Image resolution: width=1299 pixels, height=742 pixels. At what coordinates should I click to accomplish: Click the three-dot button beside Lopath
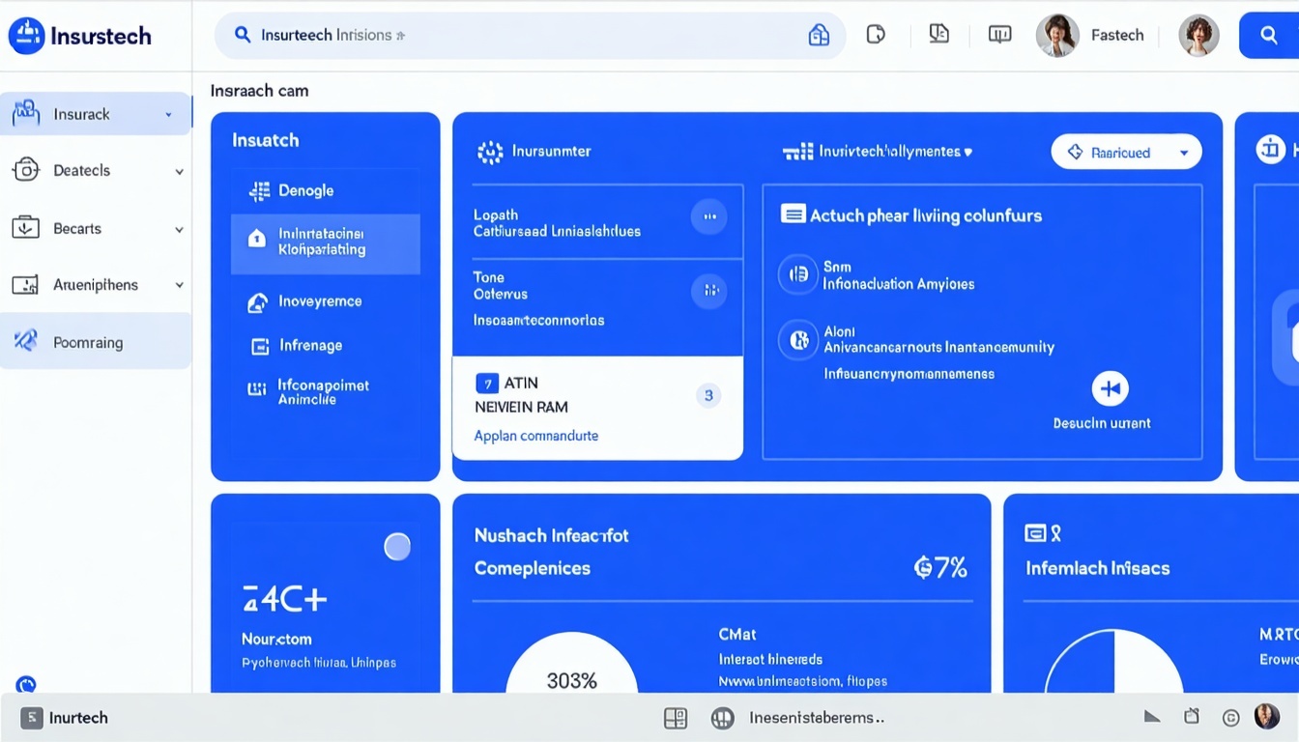pos(709,216)
